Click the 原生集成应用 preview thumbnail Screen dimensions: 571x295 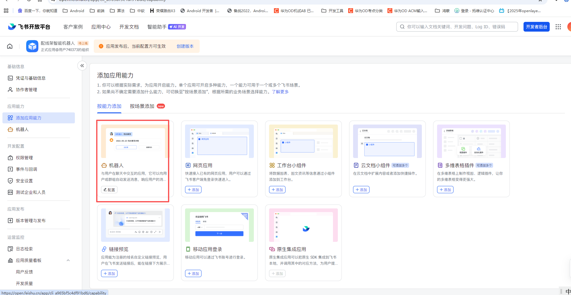coord(303,225)
